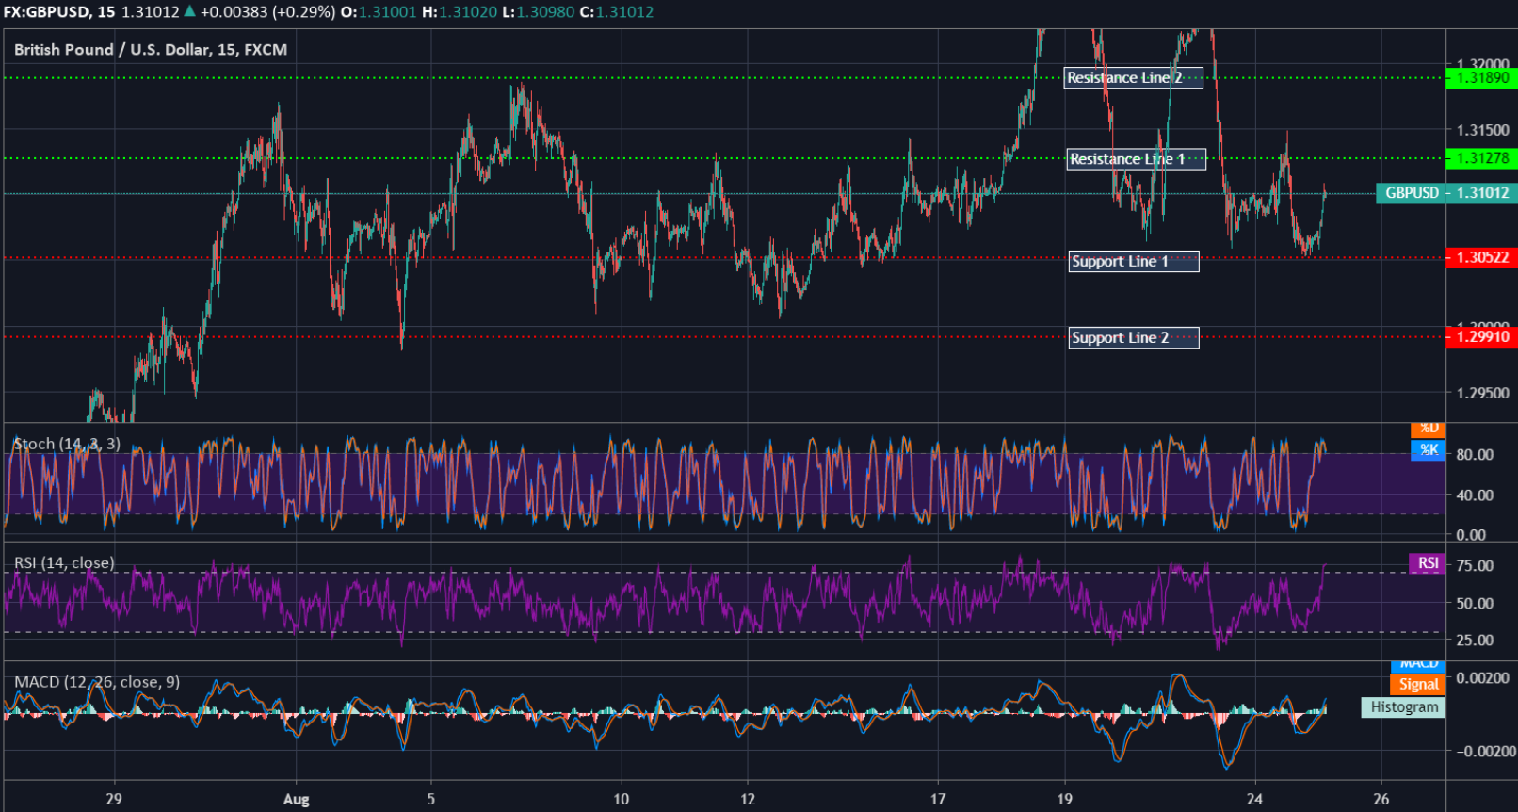
Task: Click the C:1.31012 close value in header
Action: point(616,12)
